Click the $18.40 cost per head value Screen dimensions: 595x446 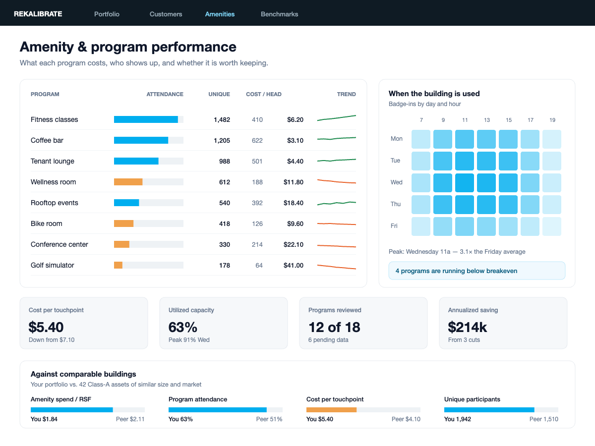tap(293, 203)
